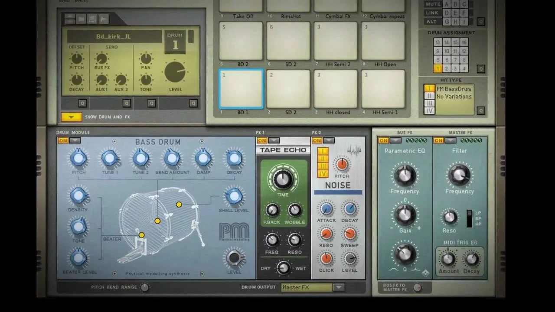The width and height of the screenshot is (555, 312).
Task: Open the Master FX effect type dropdown
Action: click(x=450, y=140)
